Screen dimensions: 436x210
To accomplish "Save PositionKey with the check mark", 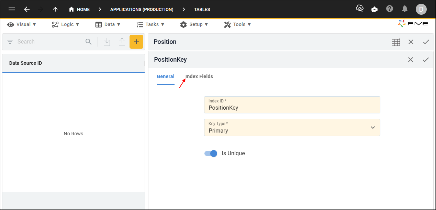I will coord(426,60).
